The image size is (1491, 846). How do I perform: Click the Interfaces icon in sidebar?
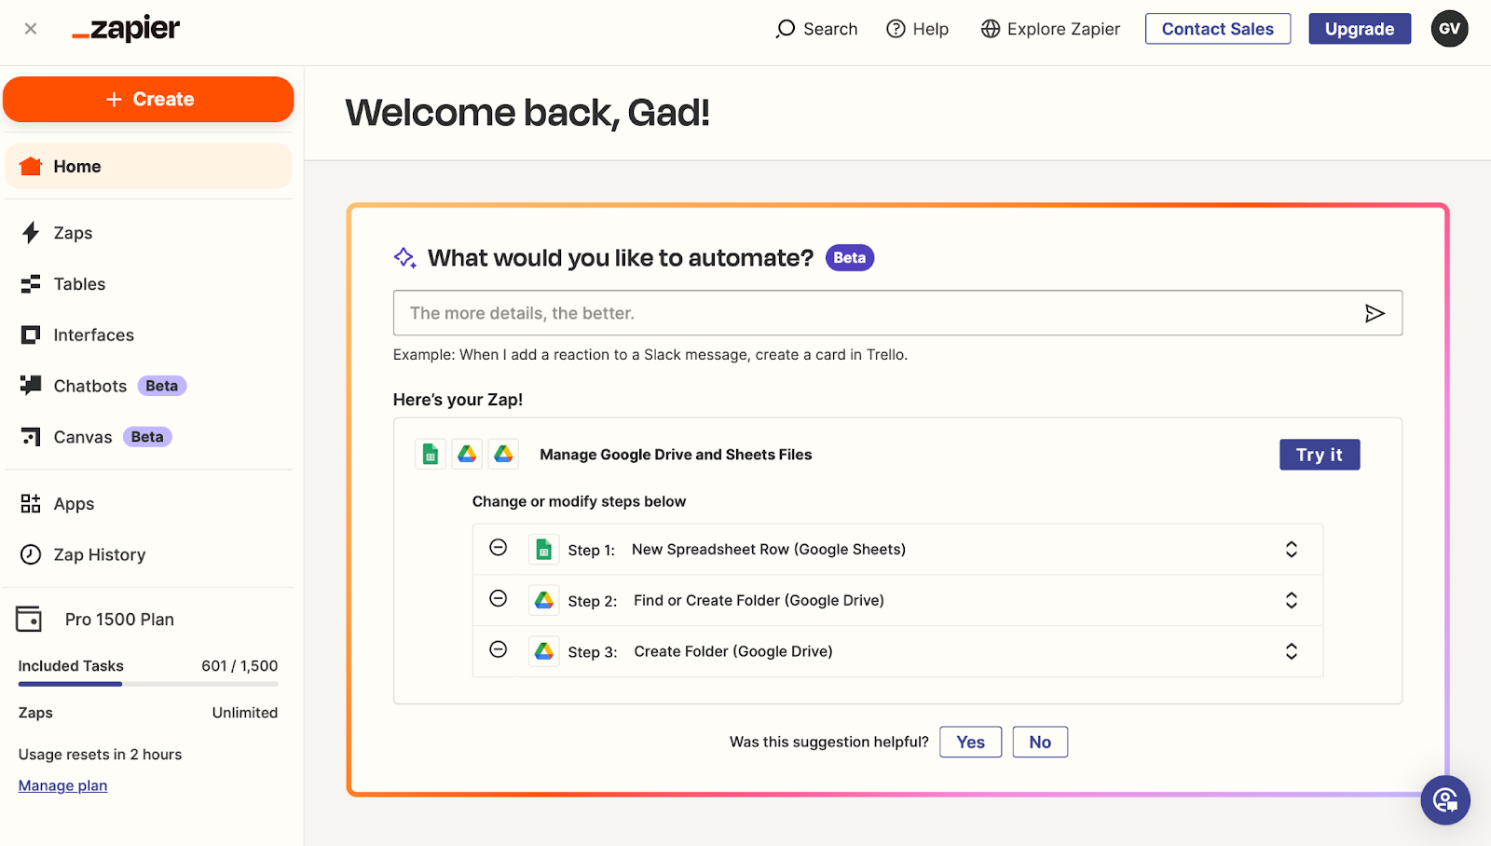(x=31, y=334)
